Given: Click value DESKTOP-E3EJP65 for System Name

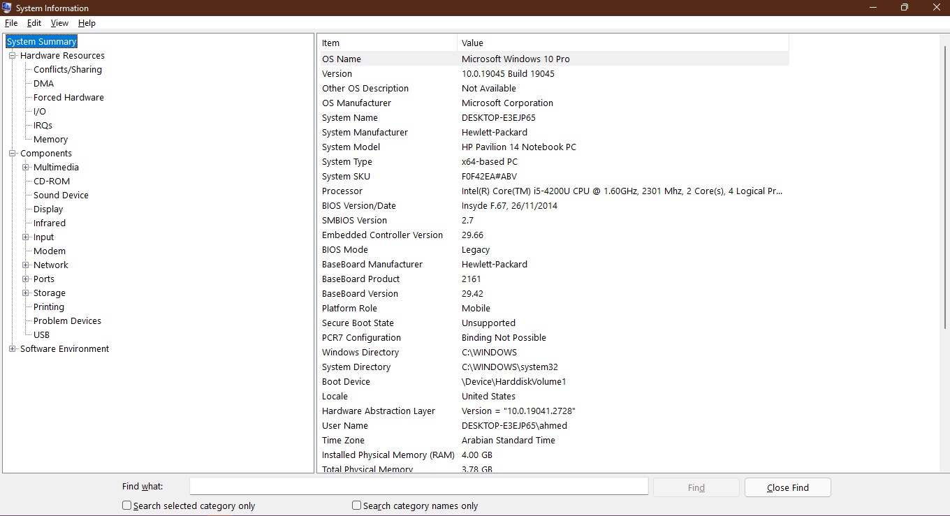Looking at the screenshot, I should tap(499, 118).
